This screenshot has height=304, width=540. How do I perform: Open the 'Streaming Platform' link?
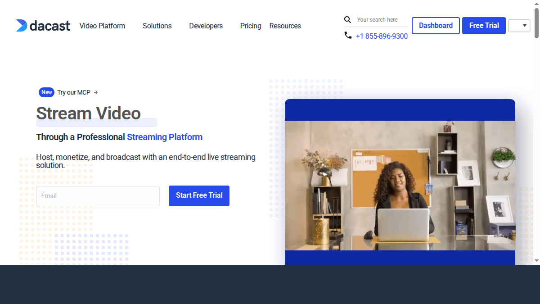165,137
